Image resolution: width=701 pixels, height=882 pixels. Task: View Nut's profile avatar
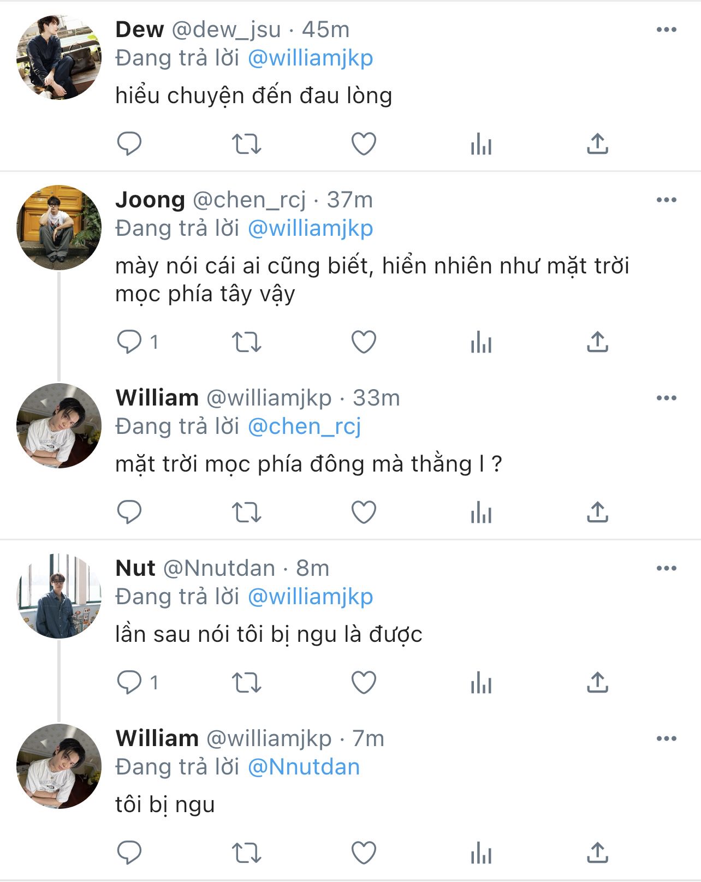point(59,596)
